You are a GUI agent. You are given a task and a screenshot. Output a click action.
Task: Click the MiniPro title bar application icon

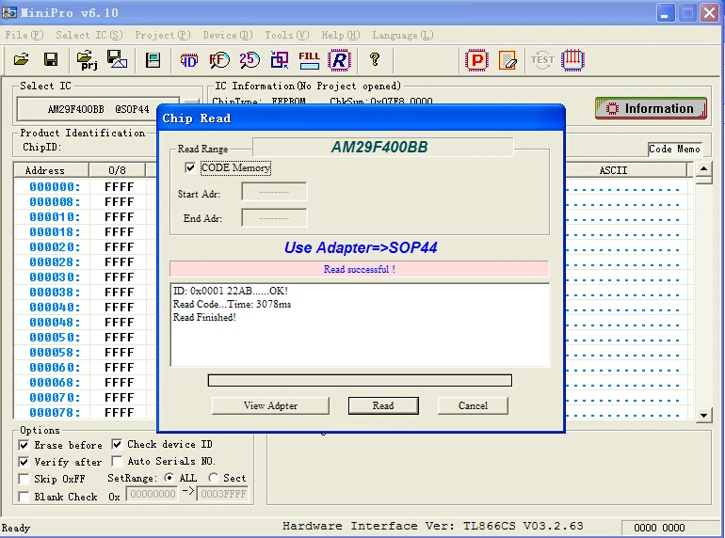pyautogui.click(x=9, y=12)
